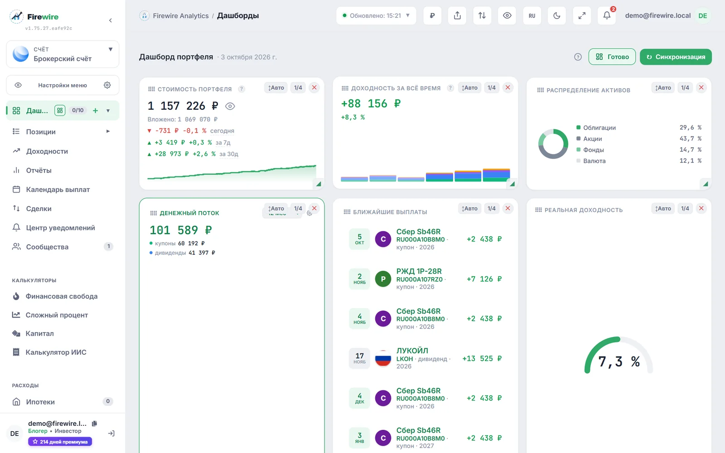The image size is (725, 453).
Task: Open the dashboard help question mark icon
Action: tap(578, 57)
